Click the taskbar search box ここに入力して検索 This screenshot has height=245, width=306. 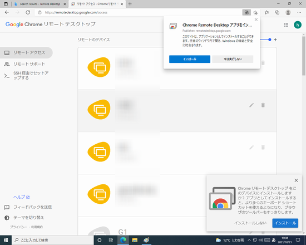pos(53,240)
